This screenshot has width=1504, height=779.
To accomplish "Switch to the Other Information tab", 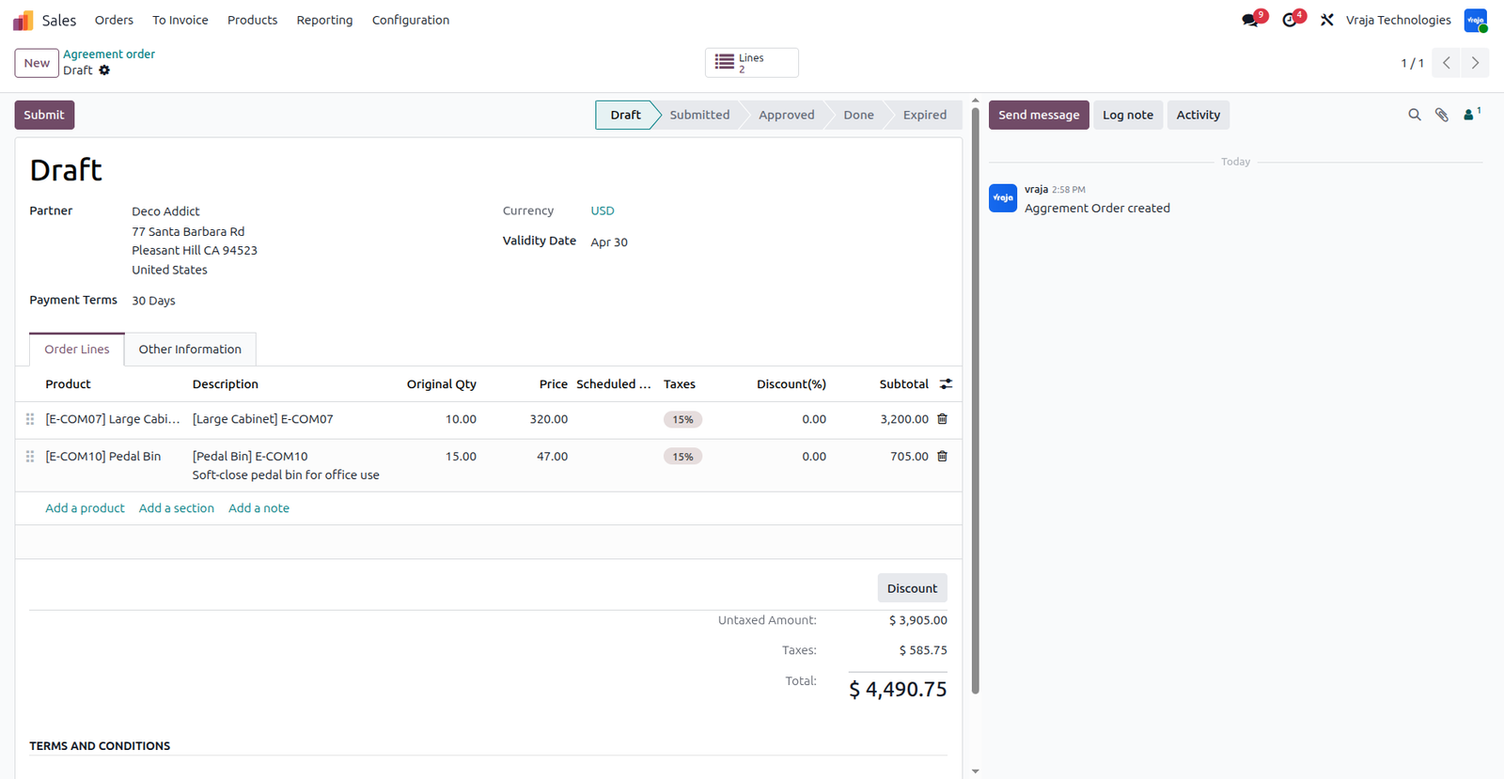I will (190, 350).
